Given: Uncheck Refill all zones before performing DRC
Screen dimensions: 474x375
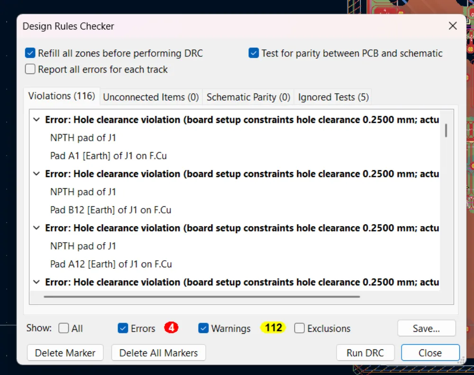Looking at the screenshot, I should (x=30, y=53).
